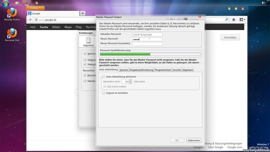Viewport: 270px width, 152px height.
Task: Enable Auto-Abmeldung aktivieren checkbox
Action: [103, 76]
